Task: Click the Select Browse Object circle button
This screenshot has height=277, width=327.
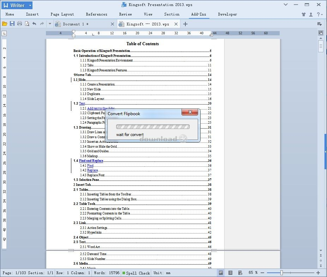Action: tap(321, 260)
